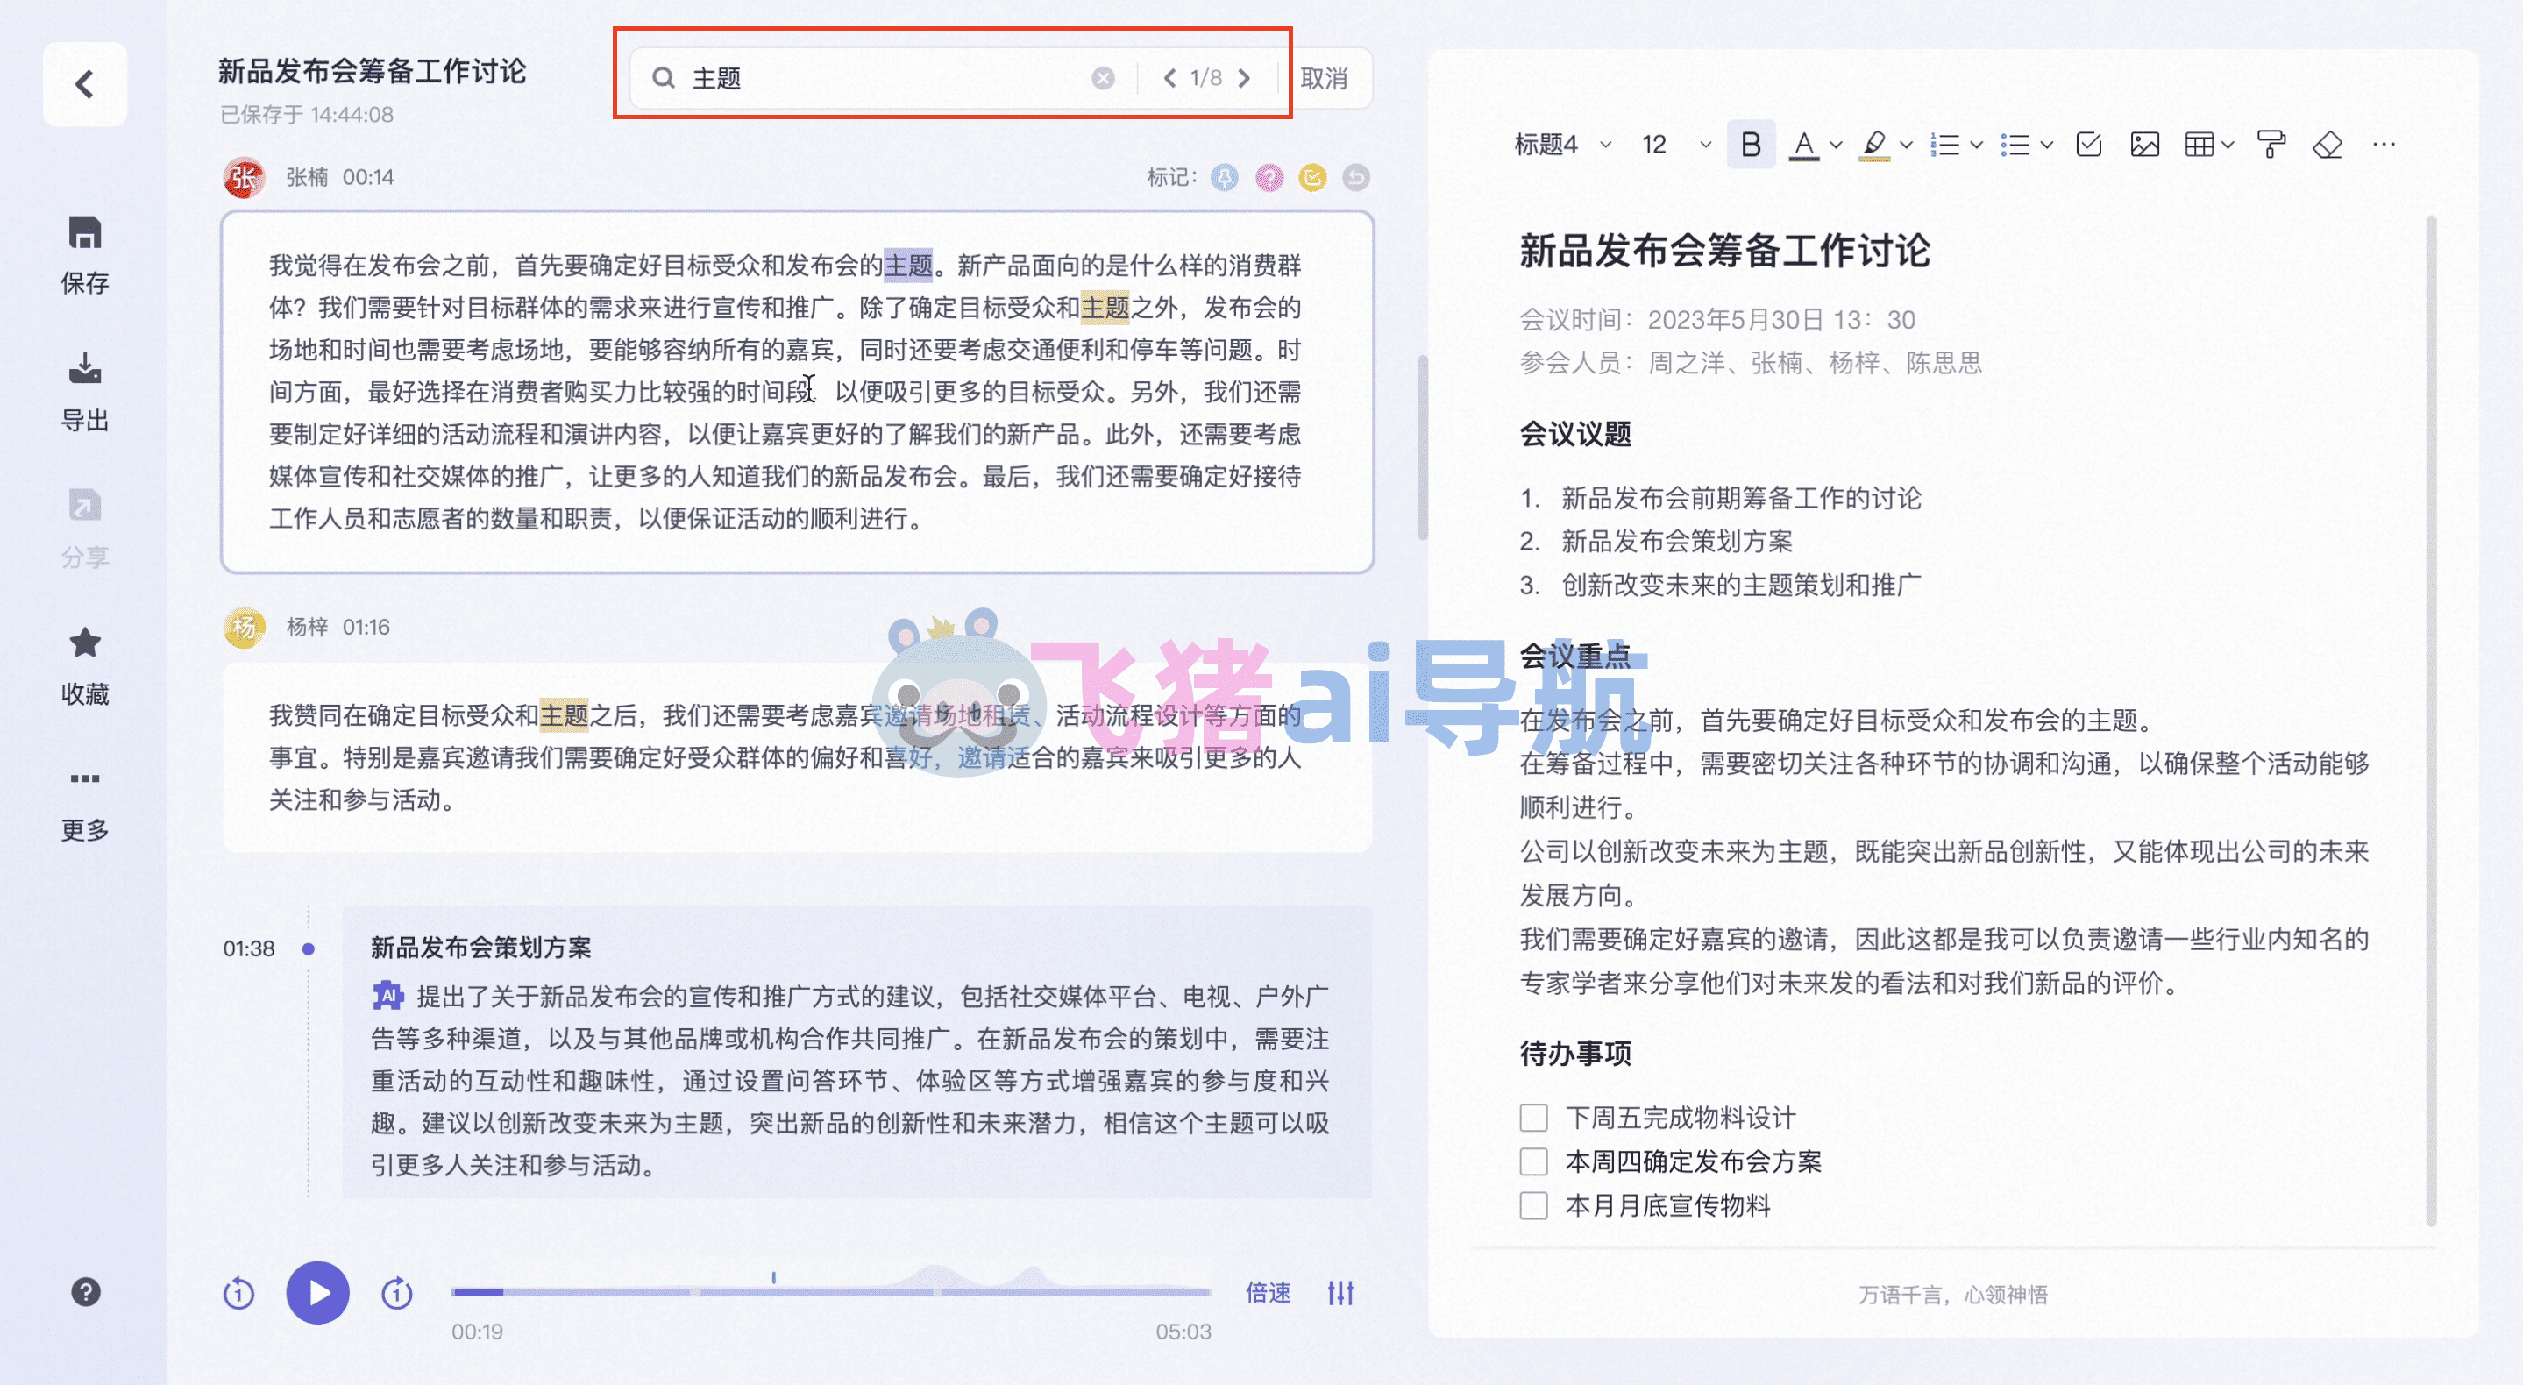Click heading 待办事项
Image resolution: width=2523 pixels, height=1385 pixels.
pos(1575,1054)
